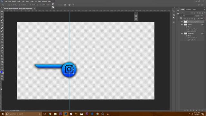Select the Brush tool
Viewport: 206px width, 116px height.
point(2,31)
